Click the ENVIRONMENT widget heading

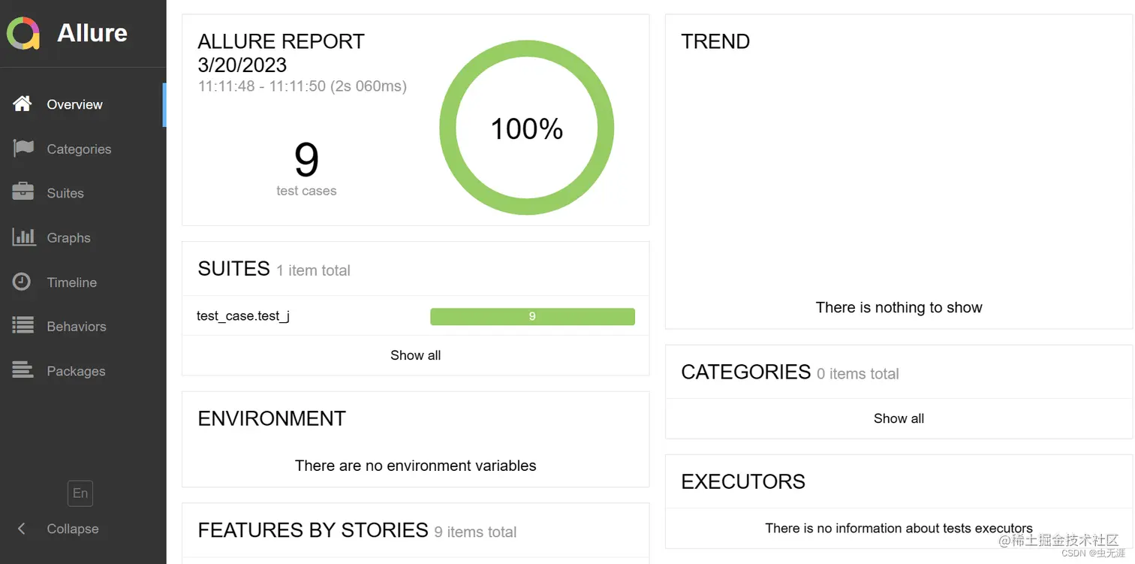272,418
